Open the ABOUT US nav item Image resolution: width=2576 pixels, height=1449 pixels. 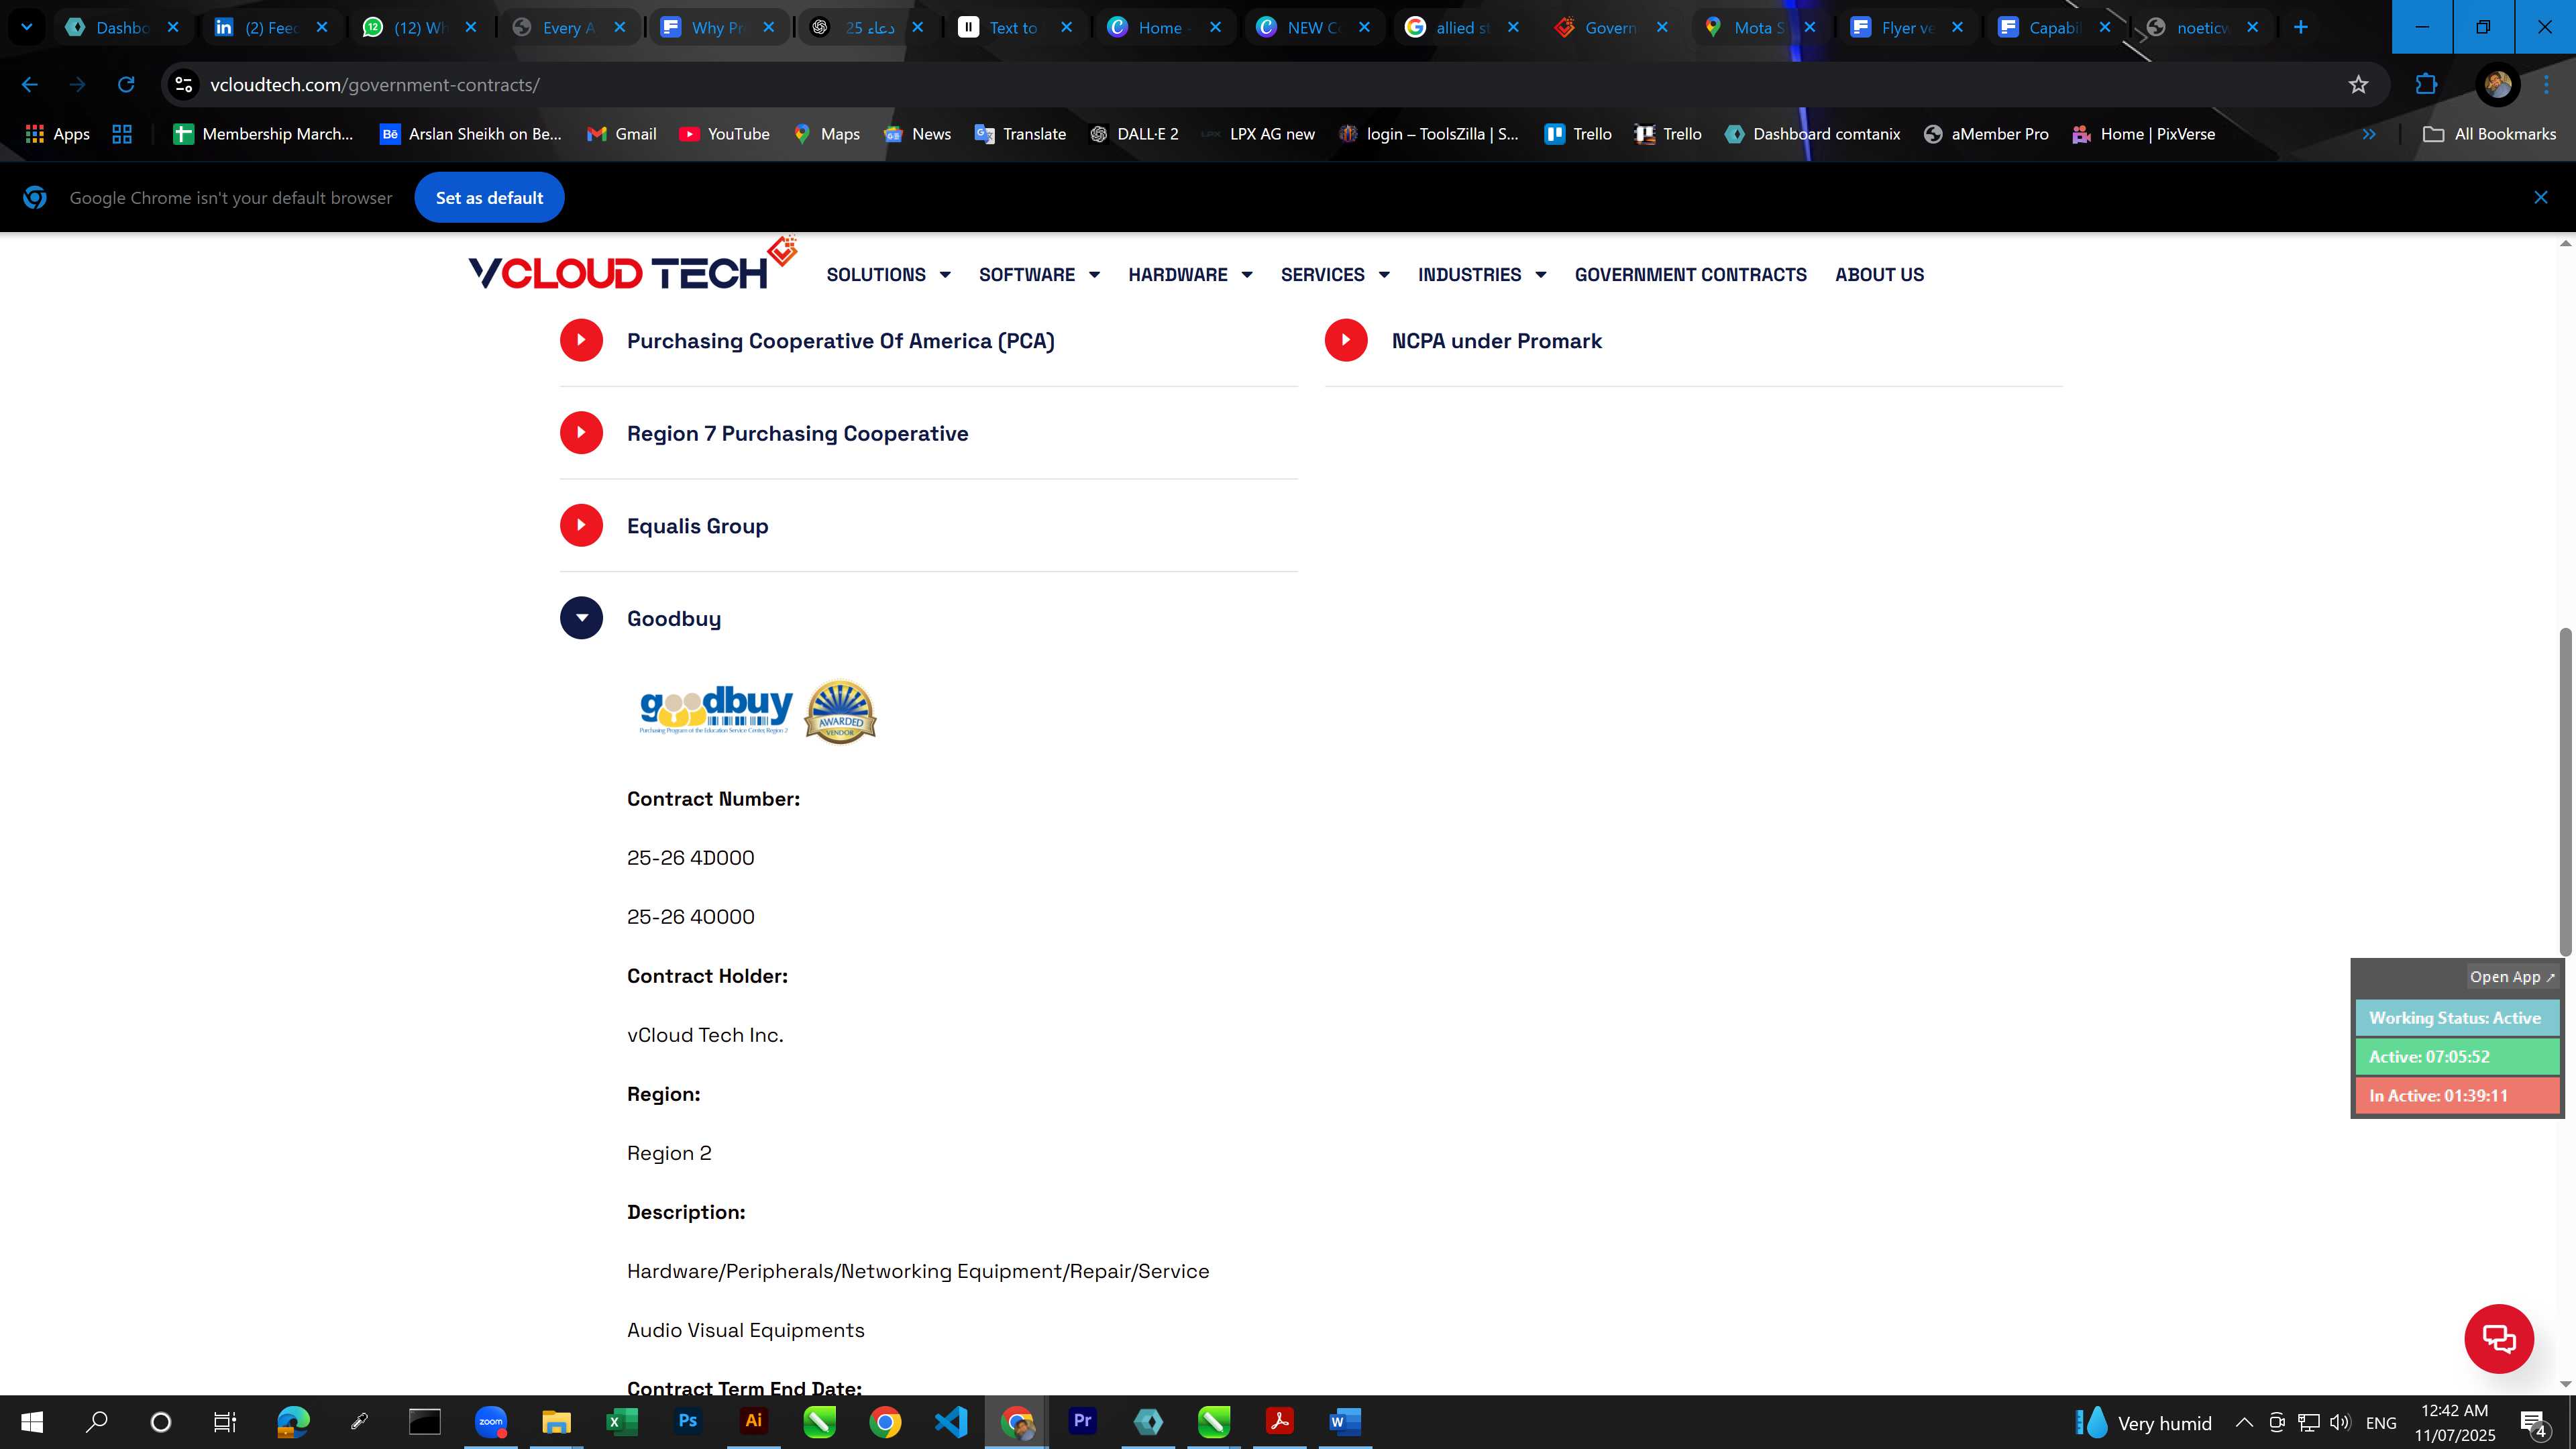click(1879, 275)
